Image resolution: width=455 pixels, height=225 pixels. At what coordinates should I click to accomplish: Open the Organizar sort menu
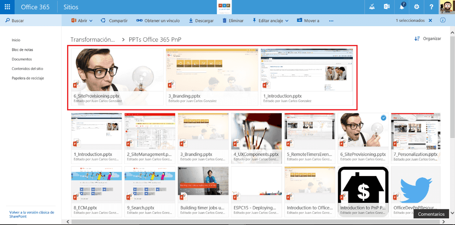click(428, 38)
